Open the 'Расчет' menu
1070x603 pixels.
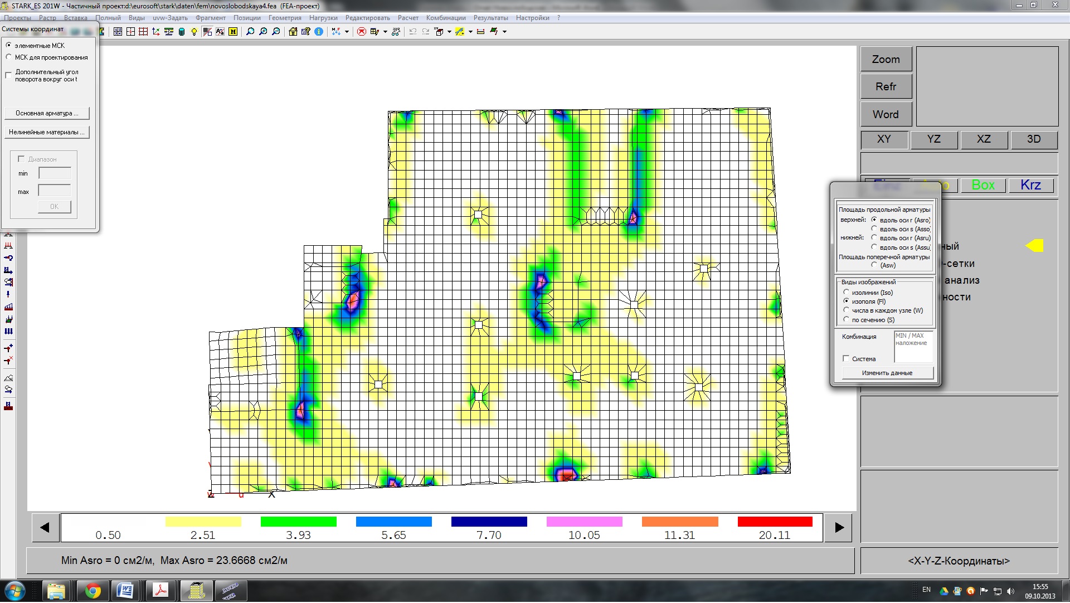point(408,18)
